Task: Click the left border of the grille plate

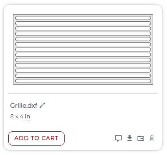Action: coord(14,49)
